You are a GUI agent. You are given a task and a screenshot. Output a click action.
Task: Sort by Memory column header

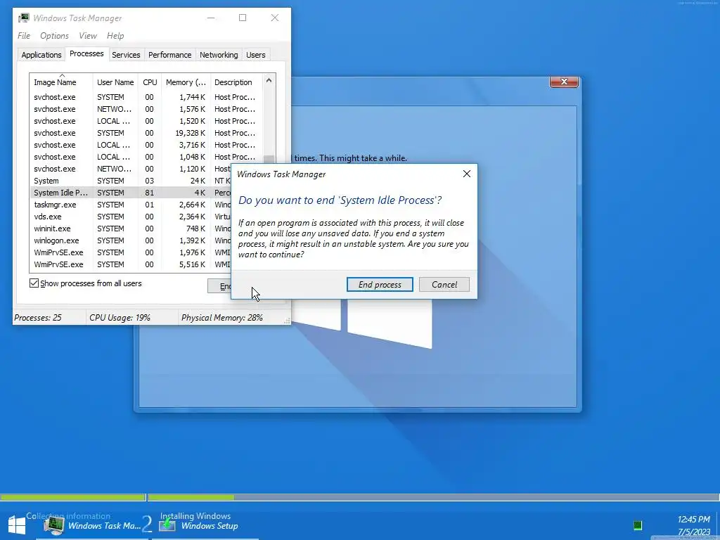186,82
